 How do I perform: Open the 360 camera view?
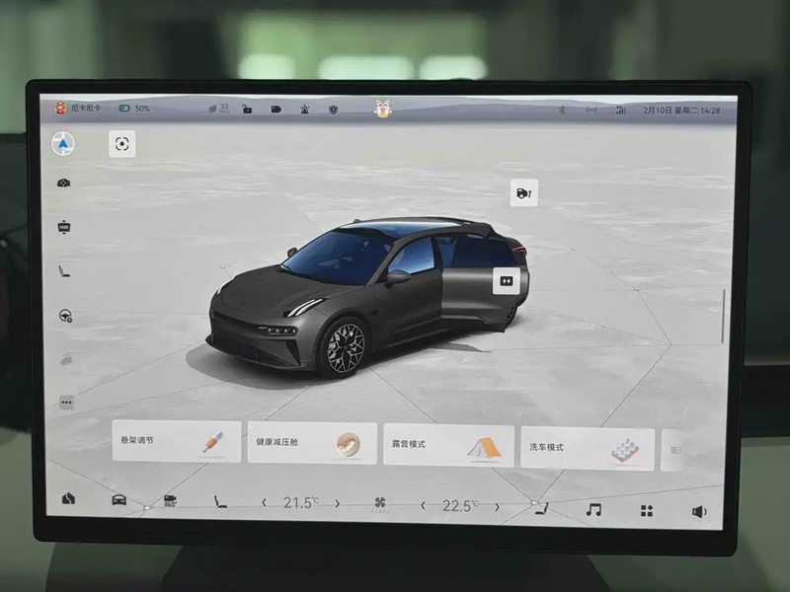point(170,501)
